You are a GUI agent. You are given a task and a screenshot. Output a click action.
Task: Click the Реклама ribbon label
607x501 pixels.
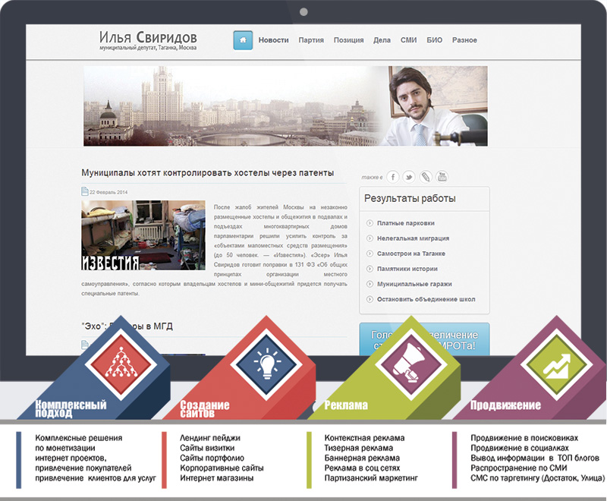tap(346, 405)
